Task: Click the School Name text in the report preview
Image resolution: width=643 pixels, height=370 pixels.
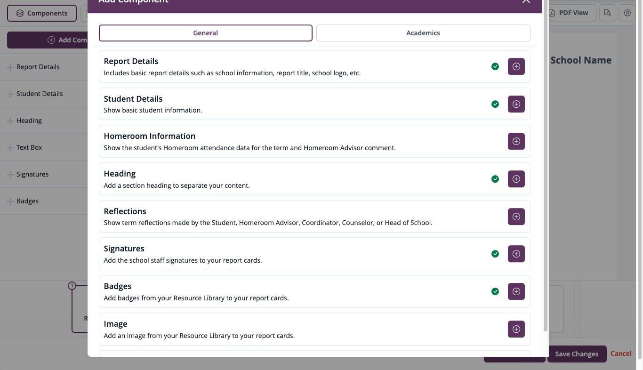Action: (x=581, y=60)
